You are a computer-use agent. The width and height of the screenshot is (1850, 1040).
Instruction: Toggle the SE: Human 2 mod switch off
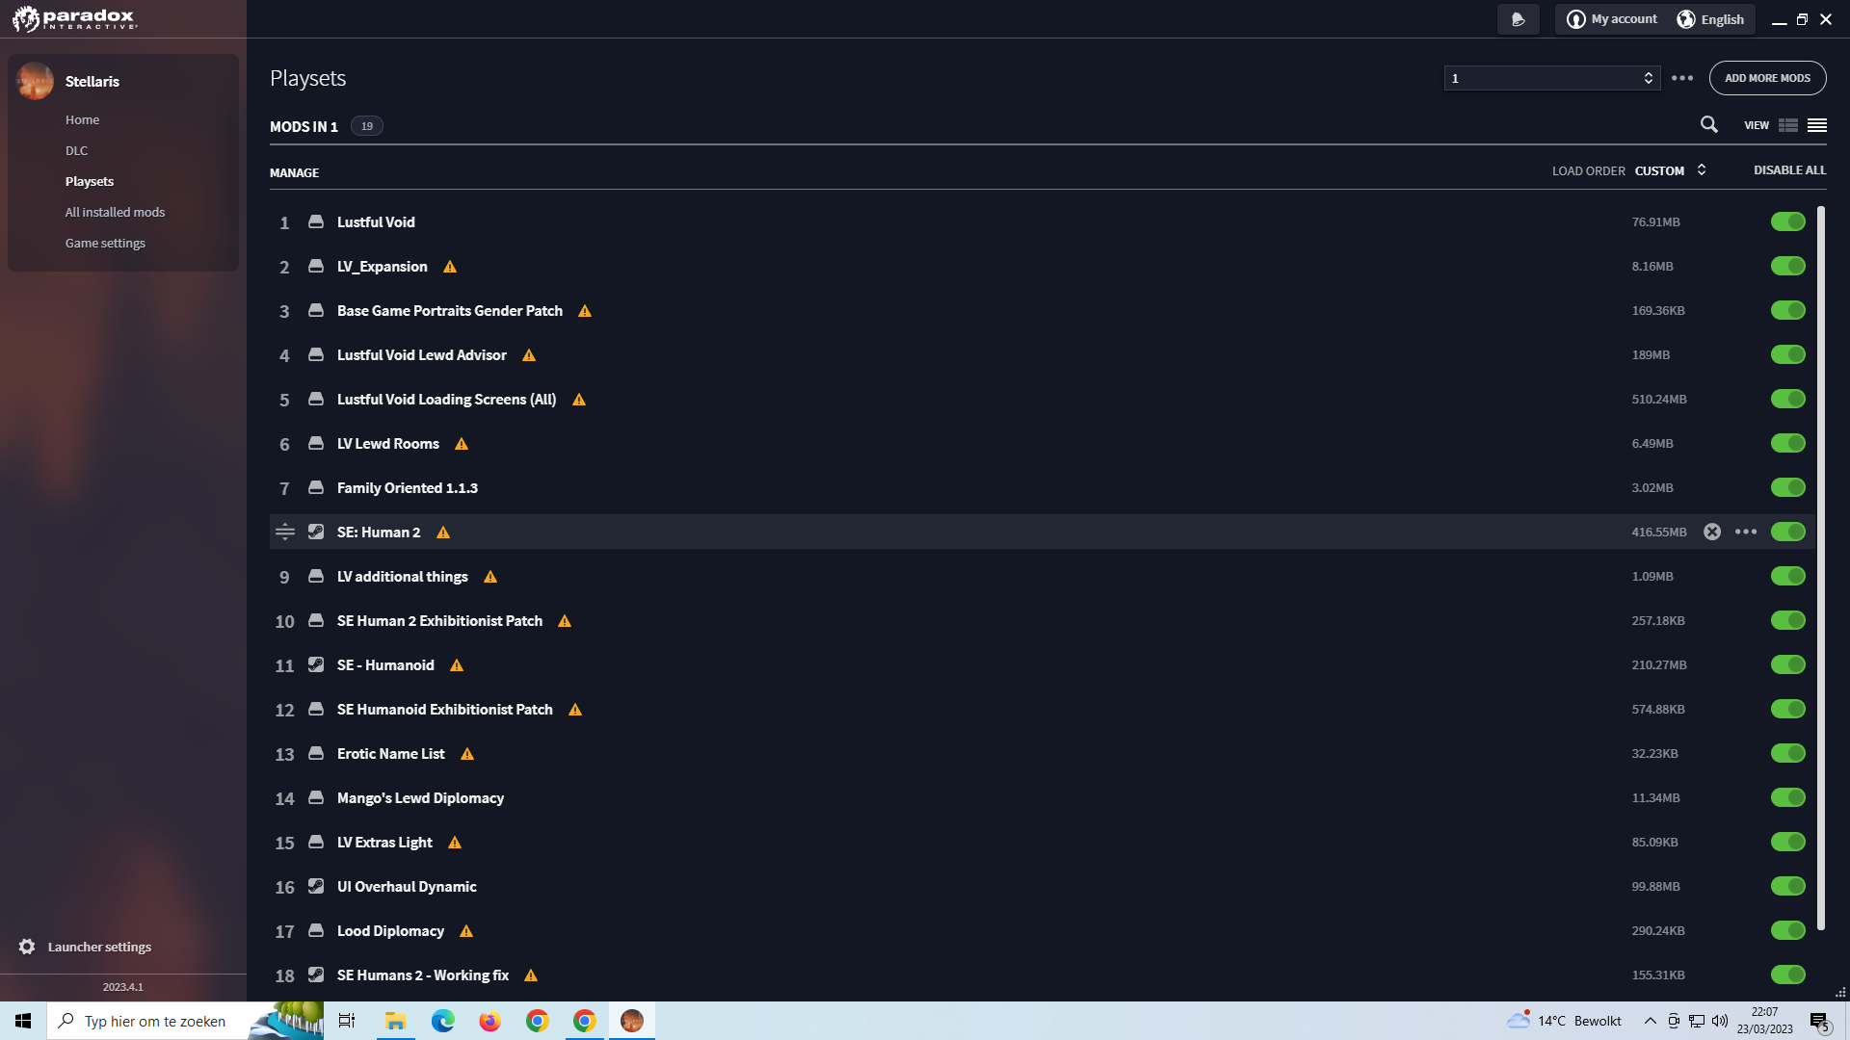(1787, 531)
